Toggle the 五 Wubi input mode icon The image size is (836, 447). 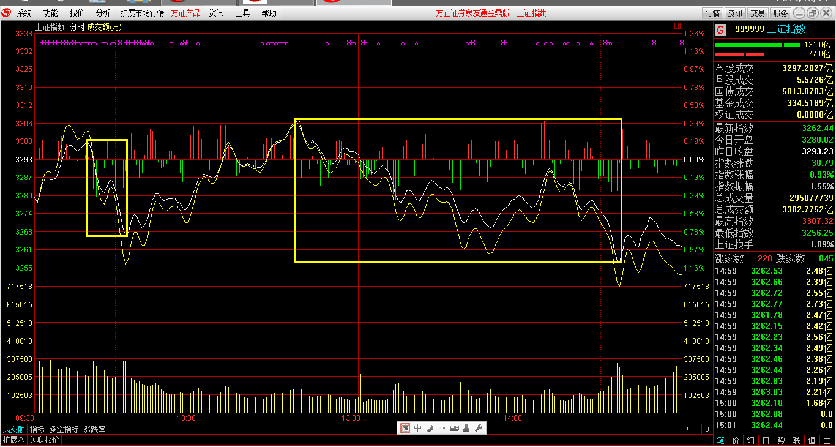tap(405, 429)
